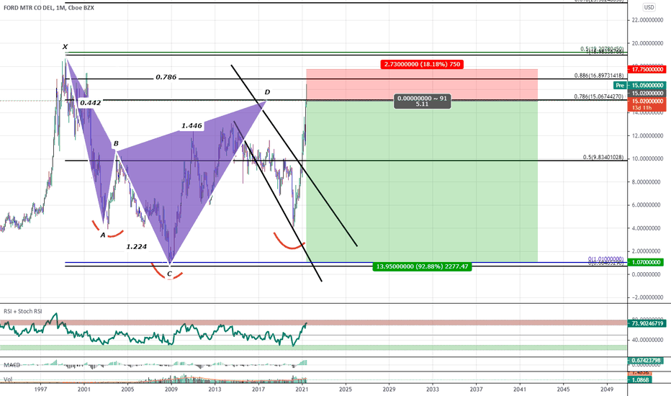Click the RSI value tag 73.90246719
This screenshot has width=671, height=396.
pos(647,323)
